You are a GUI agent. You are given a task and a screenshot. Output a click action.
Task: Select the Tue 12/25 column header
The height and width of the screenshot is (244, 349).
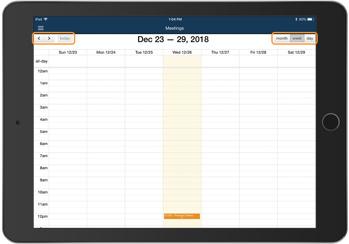pyautogui.click(x=144, y=52)
